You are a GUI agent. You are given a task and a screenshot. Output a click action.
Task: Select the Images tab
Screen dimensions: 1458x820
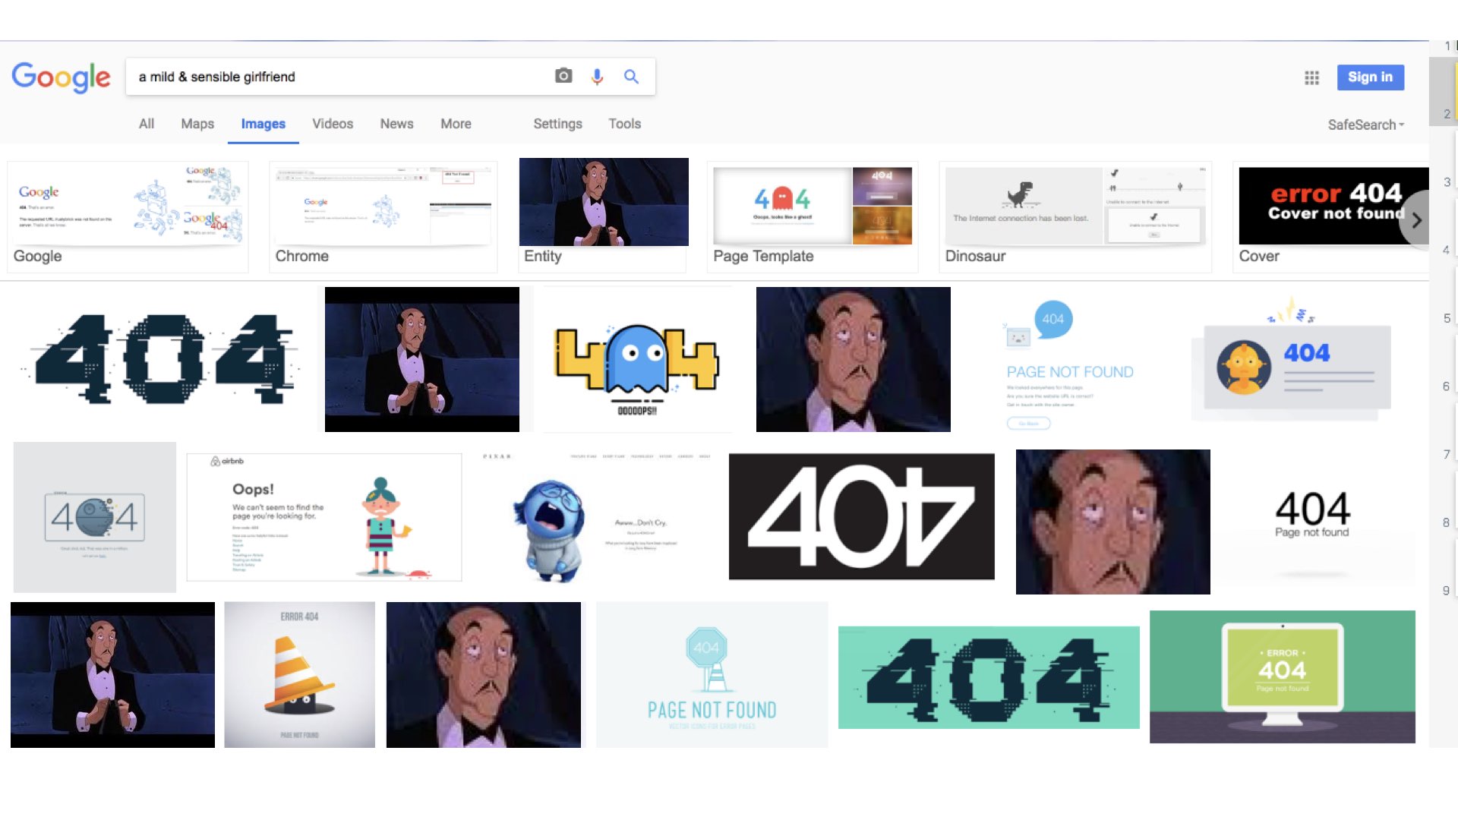coord(263,124)
